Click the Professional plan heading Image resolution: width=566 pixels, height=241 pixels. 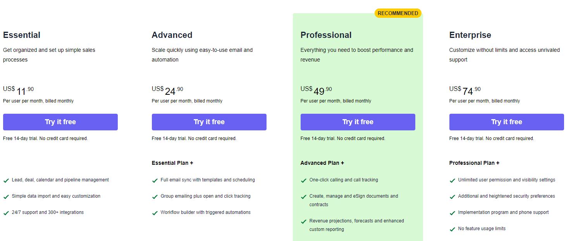(x=326, y=35)
